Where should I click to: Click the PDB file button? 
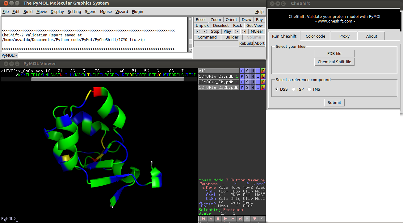[334, 53]
